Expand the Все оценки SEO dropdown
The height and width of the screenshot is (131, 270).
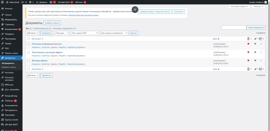[85, 33]
